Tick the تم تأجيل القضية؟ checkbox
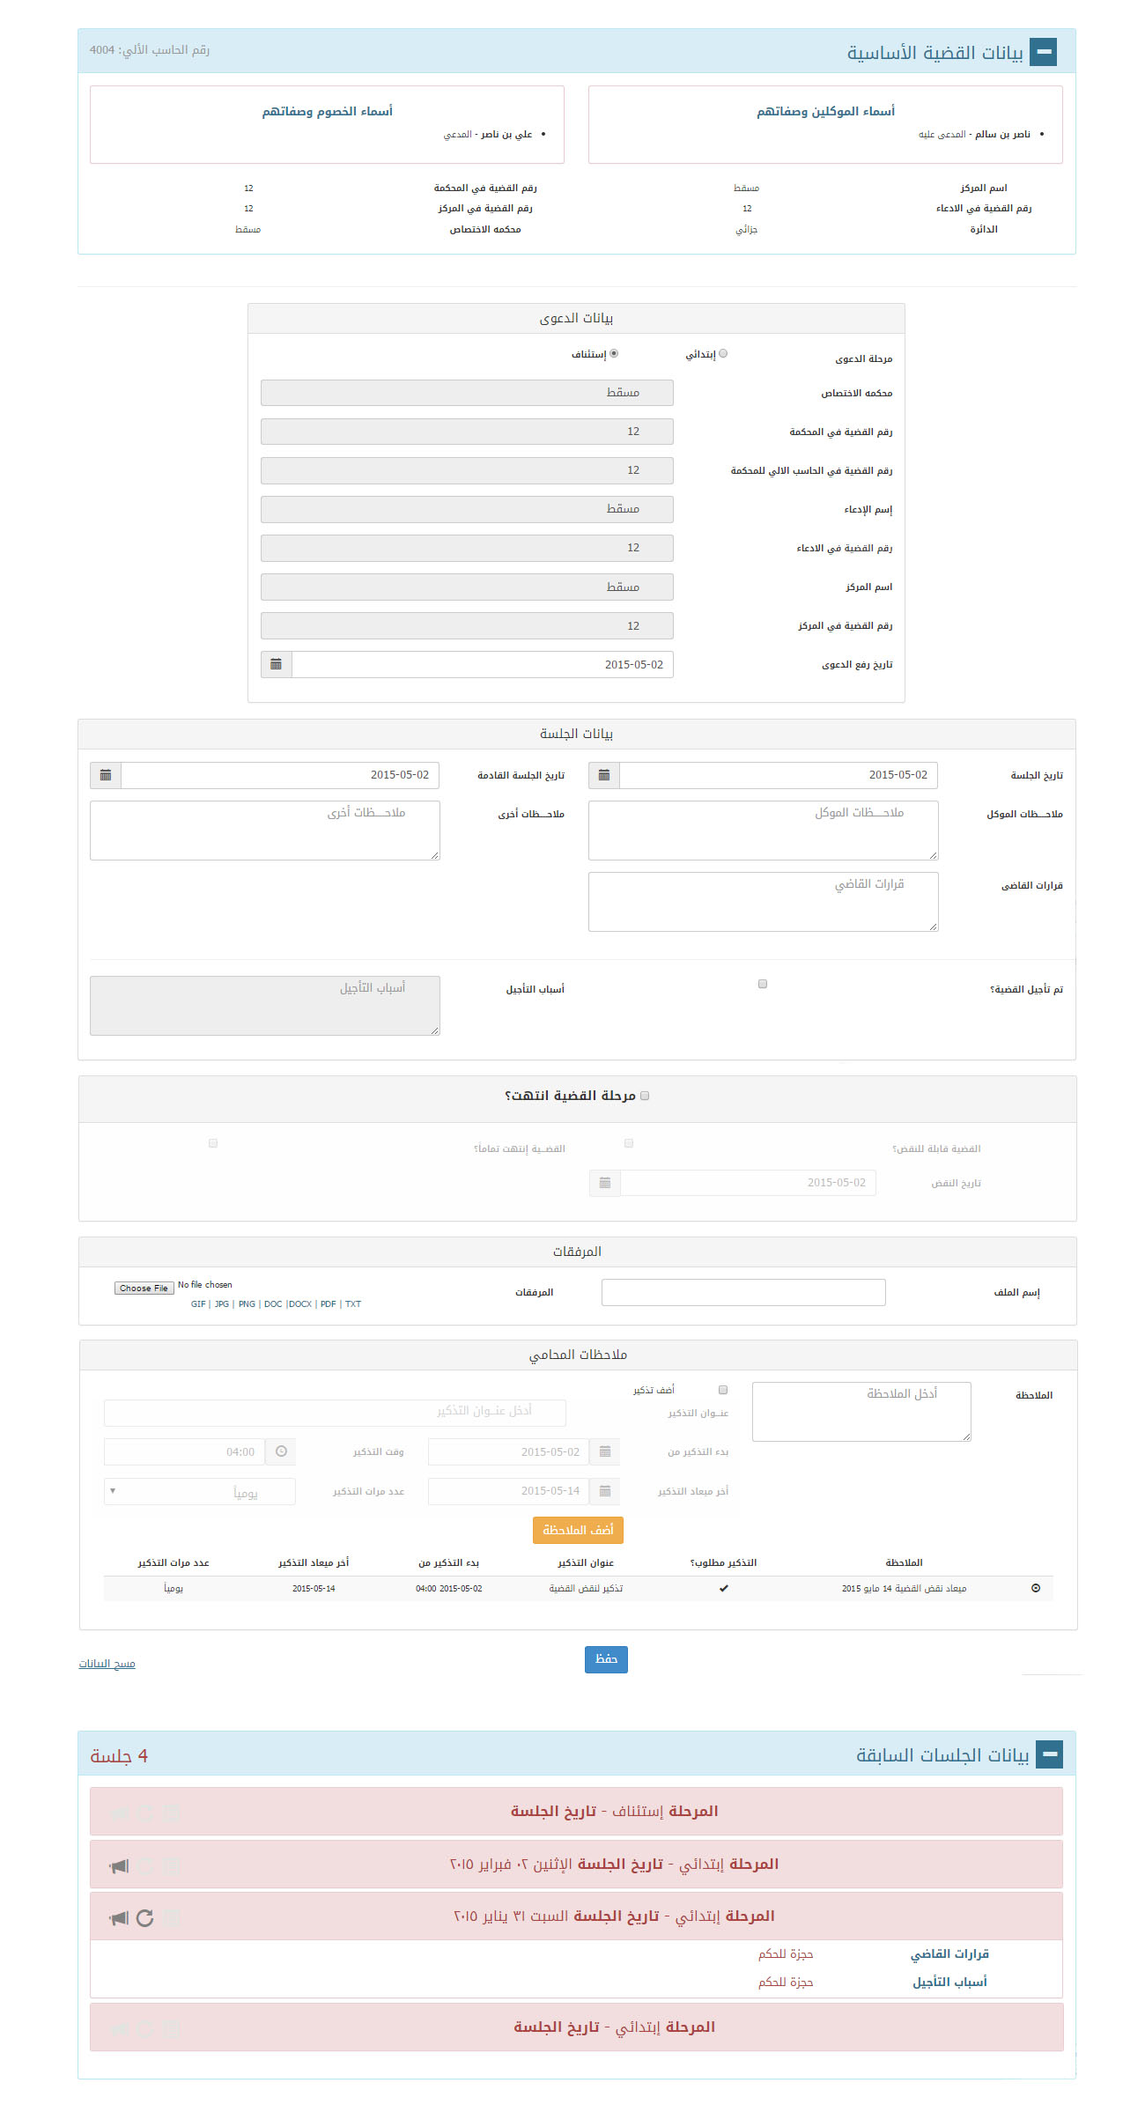Image resolution: width=1145 pixels, height=2112 pixels. point(763,984)
